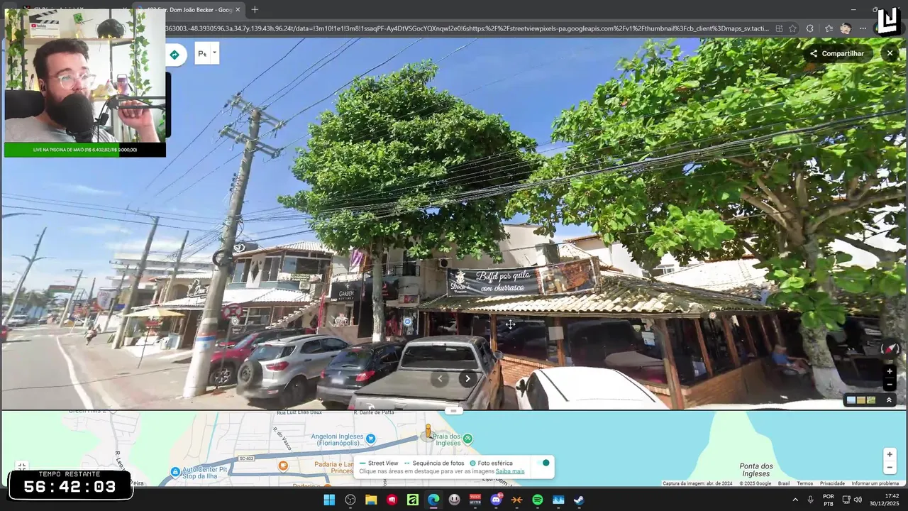Screen dimensions: 908x511
Task: Select the third green photo thumbnail
Action: 871,400
